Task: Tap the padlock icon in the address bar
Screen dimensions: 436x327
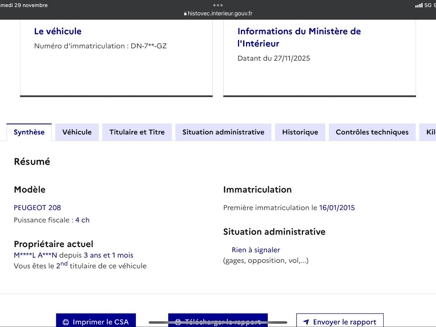Action: (x=185, y=14)
